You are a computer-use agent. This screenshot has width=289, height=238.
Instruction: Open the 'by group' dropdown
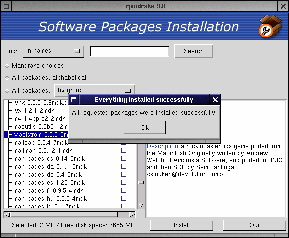pos(94,90)
